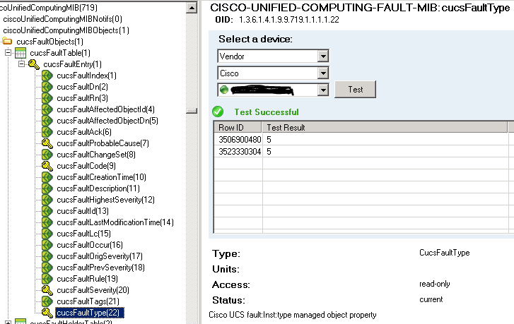The width and height of the screenshot is (514, 324).
Task: Click the Test Result for row 3523330304
Action: pos(385,152)
